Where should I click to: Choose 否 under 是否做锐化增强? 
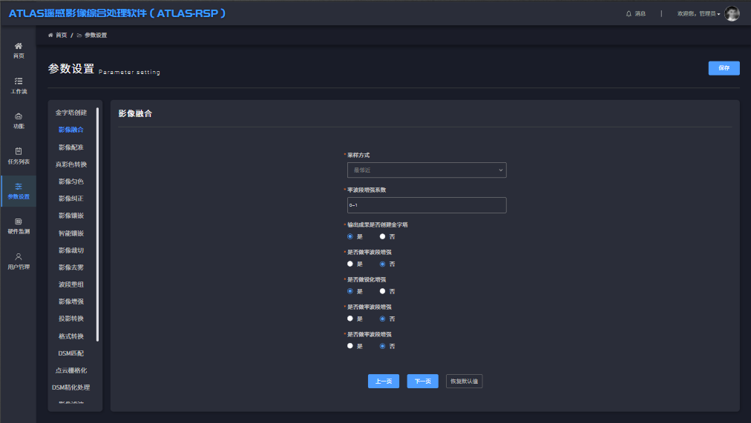tap(382, 291)
